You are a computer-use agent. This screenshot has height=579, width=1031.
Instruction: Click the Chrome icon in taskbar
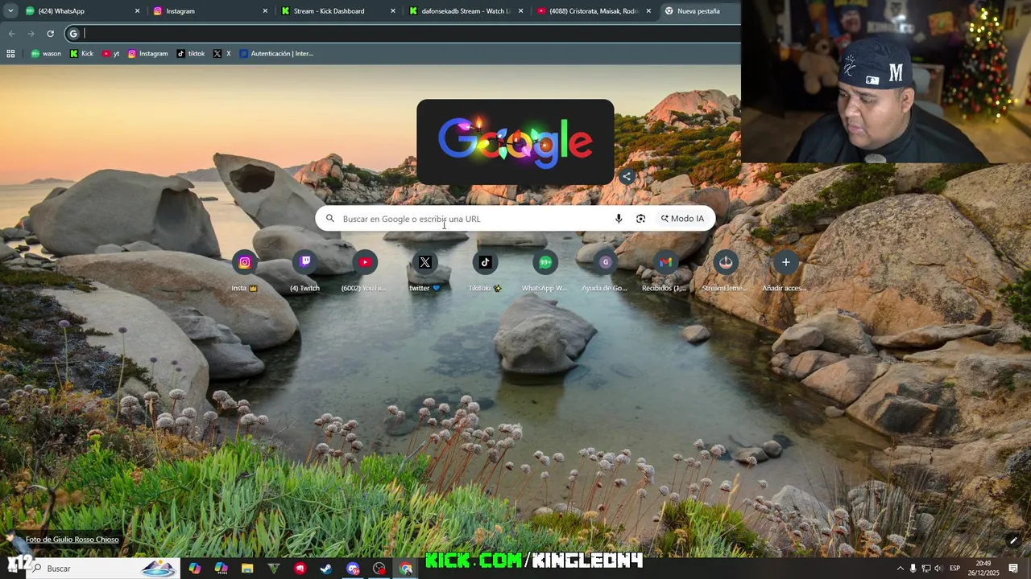pos(406,569)
